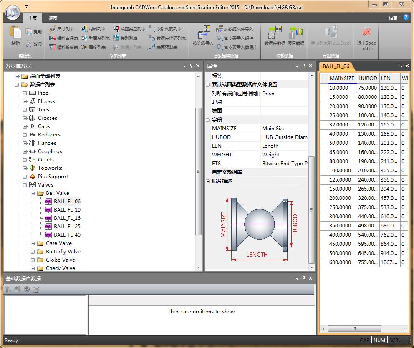
Task: Click the open-folder icon in 基础数据库数据 toolbar
Action: (x=36, y=290)
